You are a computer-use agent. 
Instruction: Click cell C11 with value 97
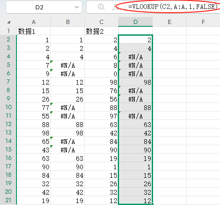tap(101, 116)
